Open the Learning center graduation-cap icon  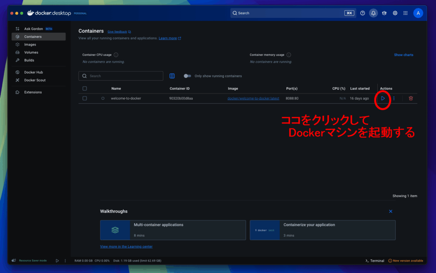tap(384, 13)
